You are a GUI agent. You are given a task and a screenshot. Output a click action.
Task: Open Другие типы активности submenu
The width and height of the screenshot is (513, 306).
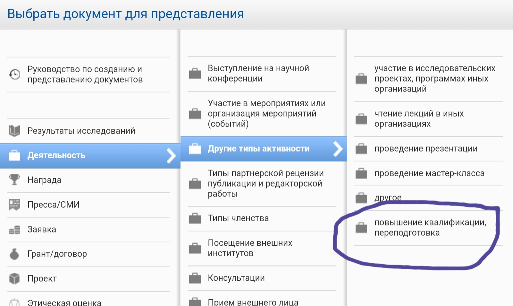point(264,149)
